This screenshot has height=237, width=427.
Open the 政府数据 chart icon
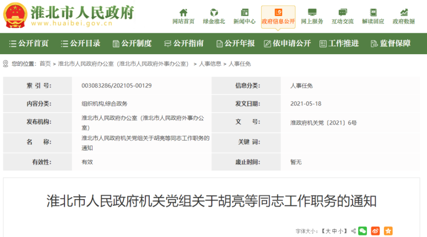point(404,13)
